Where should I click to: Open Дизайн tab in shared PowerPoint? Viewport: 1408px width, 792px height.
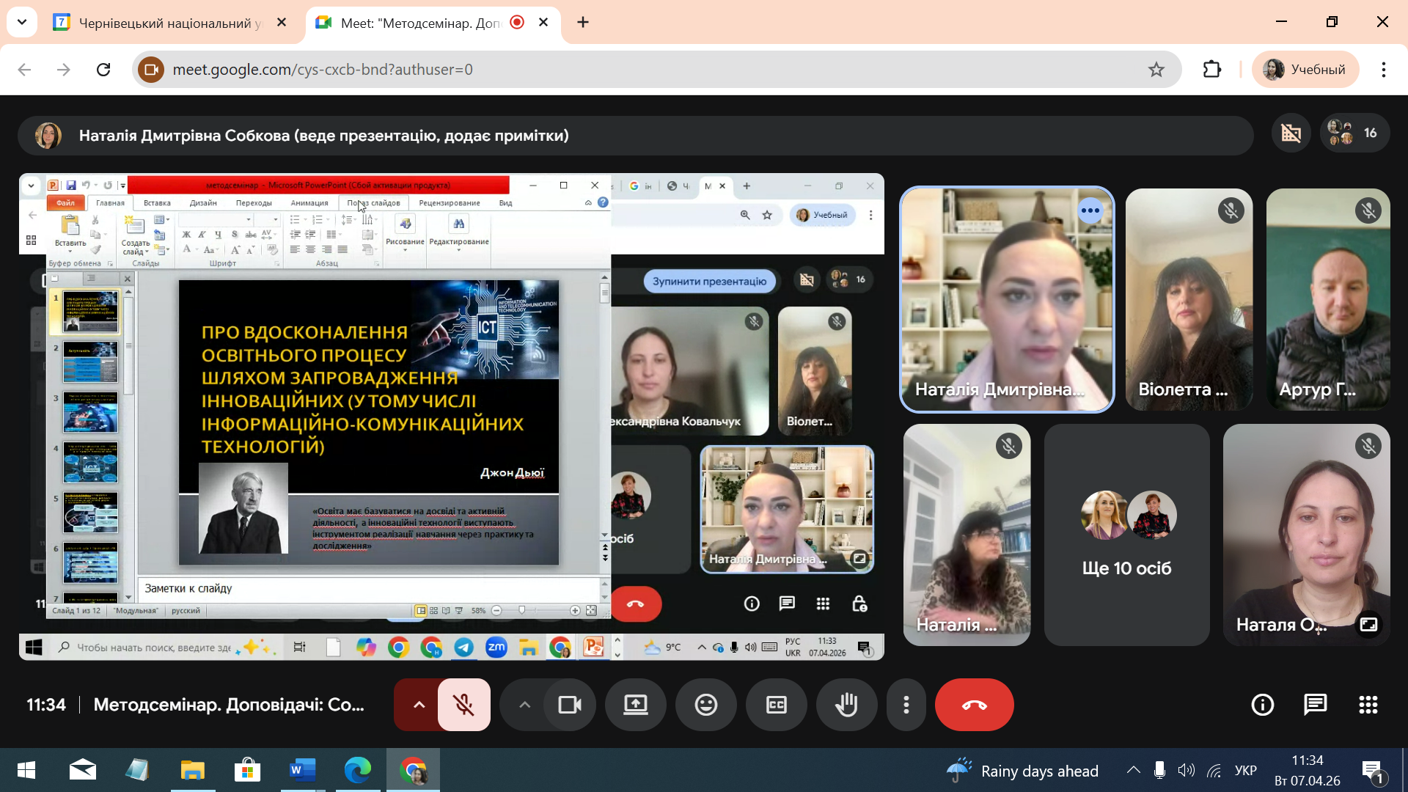(x=203, y=203)
